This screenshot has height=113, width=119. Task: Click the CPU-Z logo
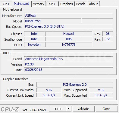pos(10,109)
